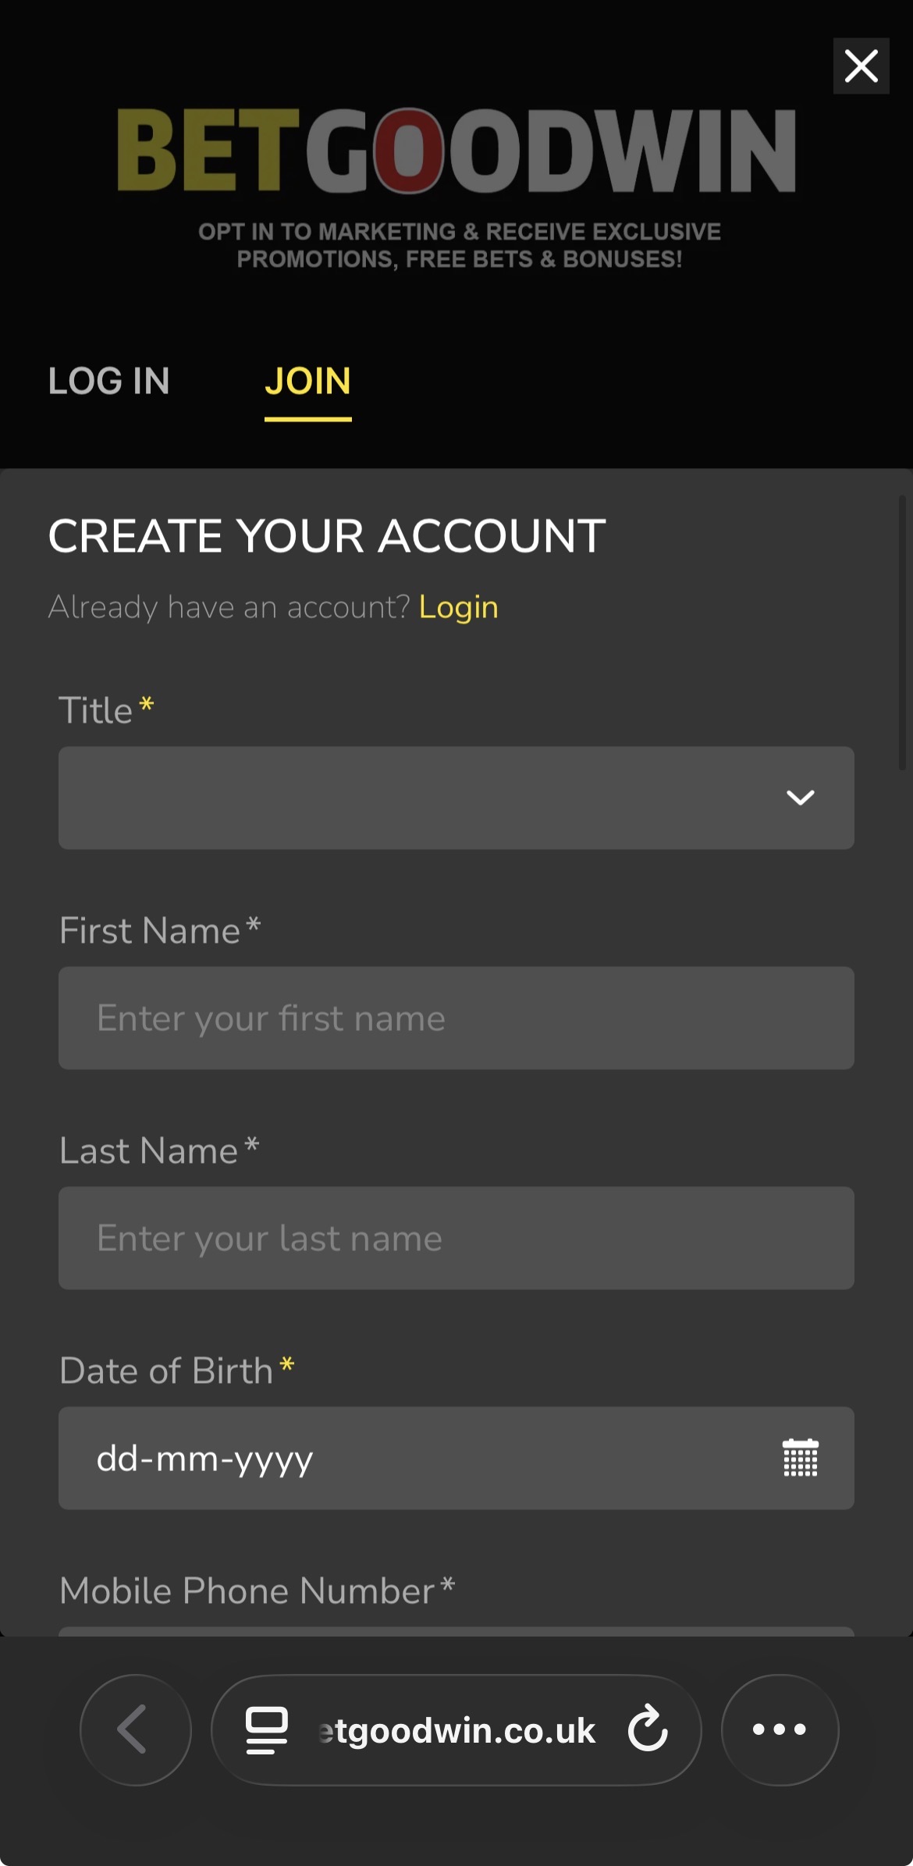Viewport: 913px width, 1866px height.
Task: Click the Mobile Phone Number label
Action: pyautogui.click(x=247, y=1591)
